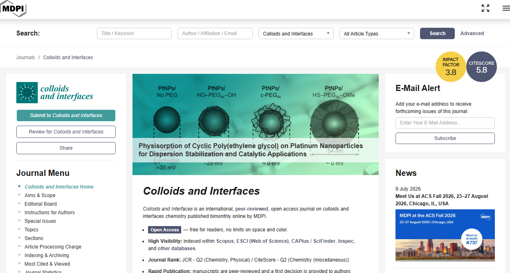The image size is (510, 273).
Task: Click Review for Colloids and Interfaces
Action: [x=66, y=132]
